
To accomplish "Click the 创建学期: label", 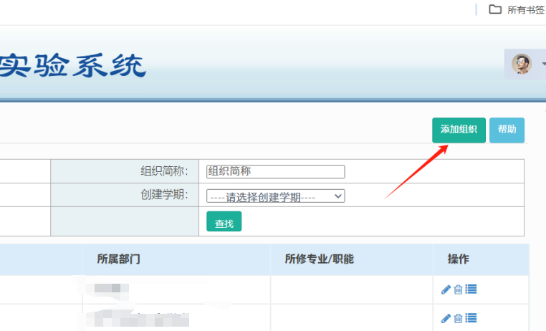I will (164, 195).
